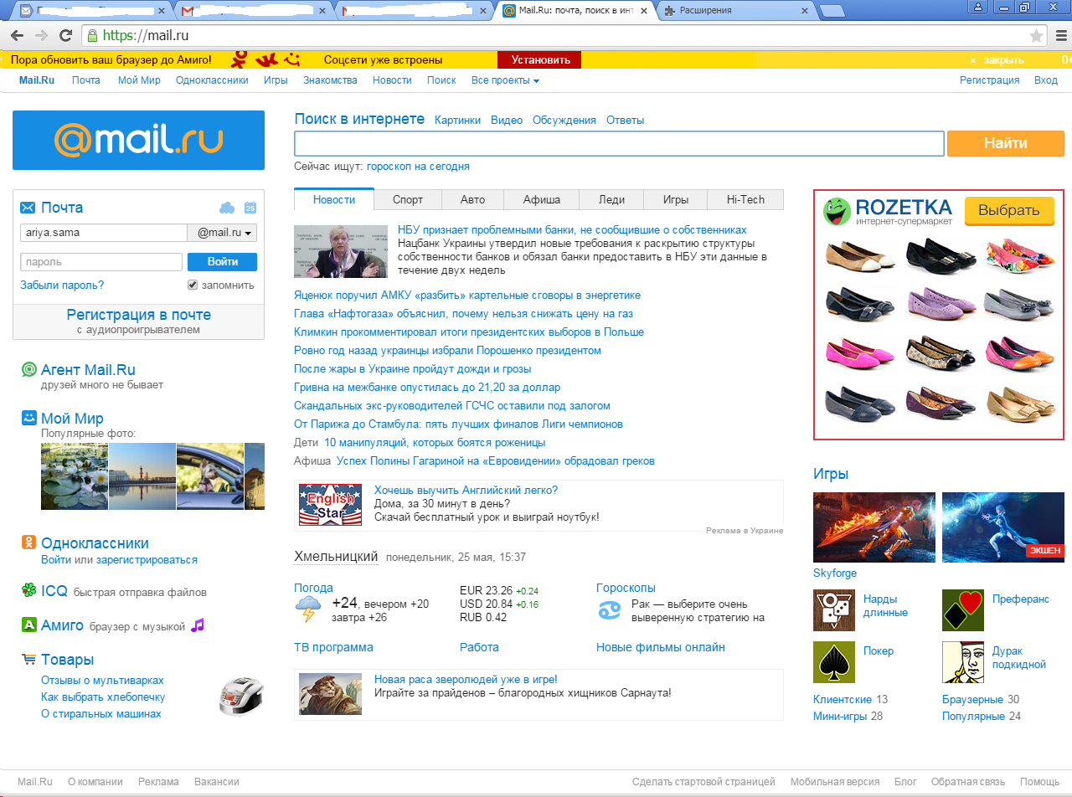Open the cloud icon in Почта panel
Image resolution: width=1072 pixels, height=797 pixels.
coord(227,208)
